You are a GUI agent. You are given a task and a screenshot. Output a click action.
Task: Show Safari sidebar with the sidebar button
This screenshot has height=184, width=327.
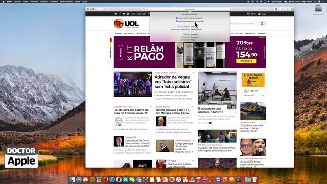click(105, 9)
